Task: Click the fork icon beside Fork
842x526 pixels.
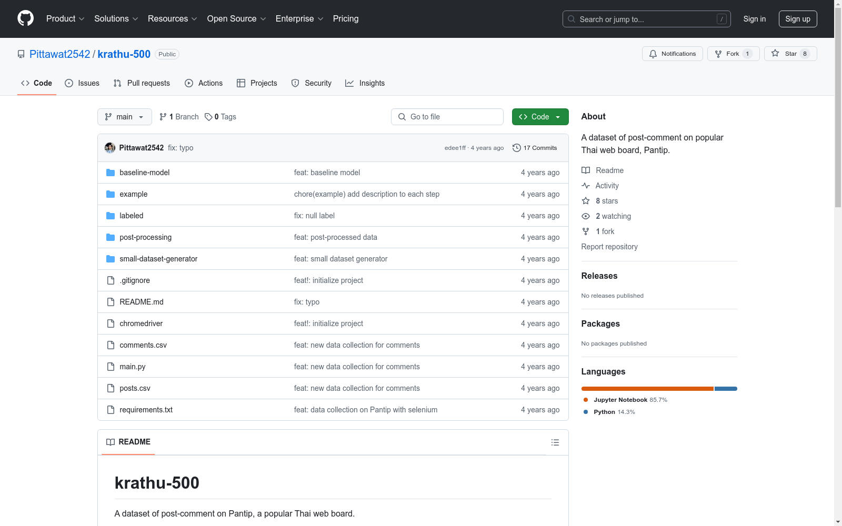Action: 718,54
